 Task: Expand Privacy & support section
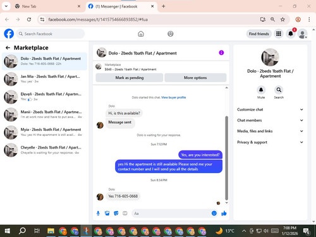pos(270,142)
